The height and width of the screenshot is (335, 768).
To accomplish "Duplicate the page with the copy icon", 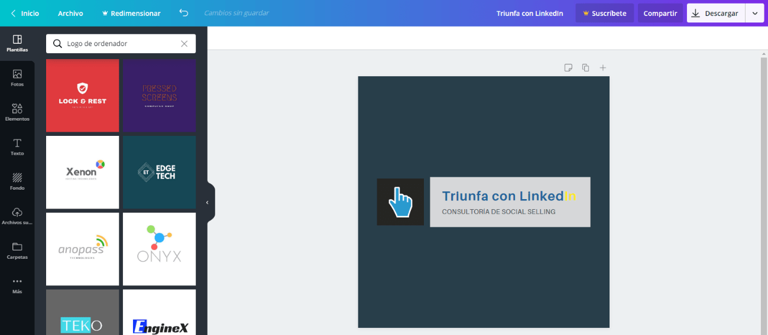I will click(585, 68).
